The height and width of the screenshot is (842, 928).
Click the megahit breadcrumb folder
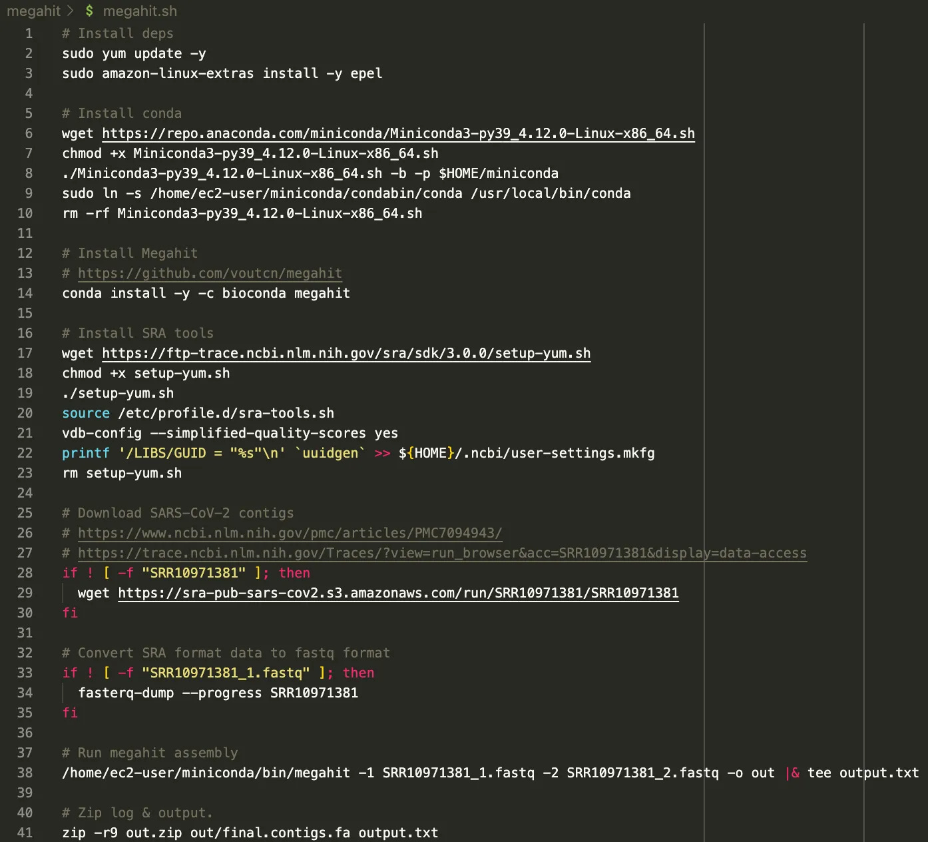(33, 11)
